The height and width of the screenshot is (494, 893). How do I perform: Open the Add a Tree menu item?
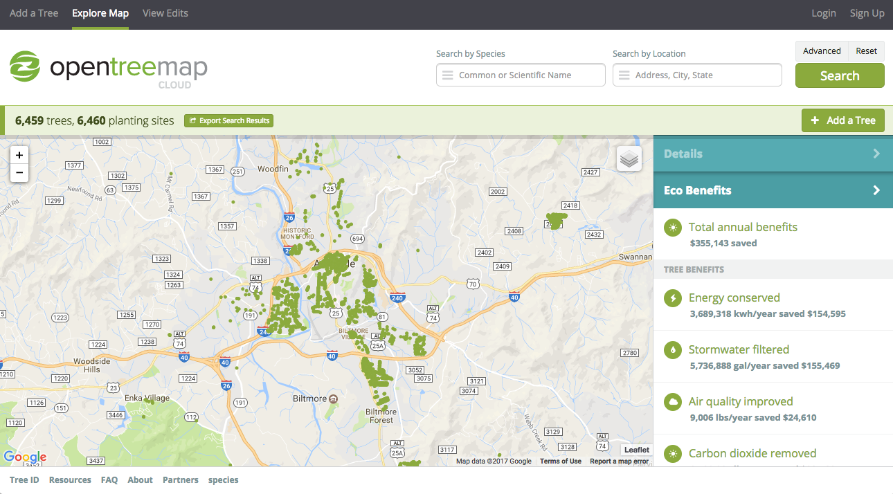(x=34, y=13)
